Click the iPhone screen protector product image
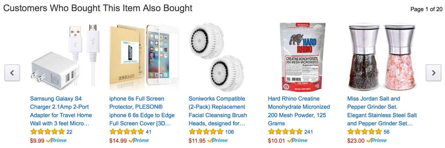This screenshot has height=148, width=445. click(144, 57)
